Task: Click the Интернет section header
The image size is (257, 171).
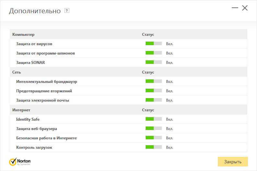Action: pos(21,110)
